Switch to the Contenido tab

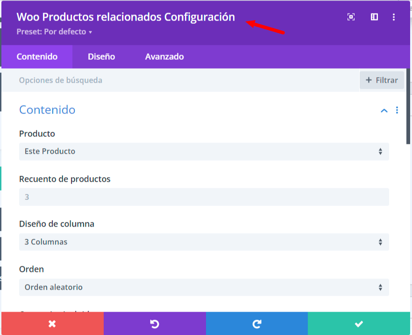pos(37,57)
